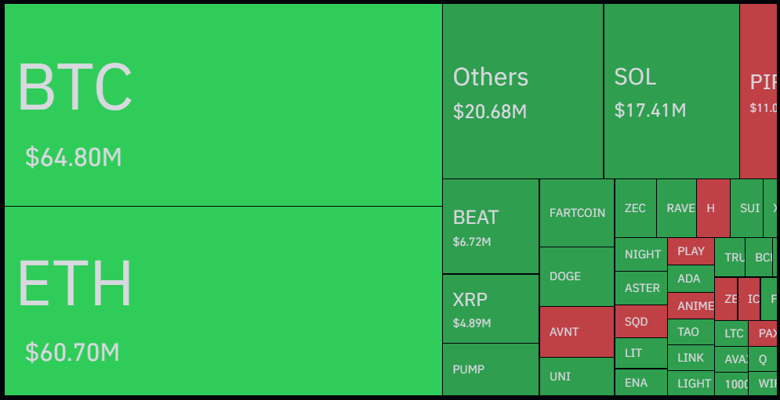
Task: Open the Others $20.68M tile
Action: 522,92
